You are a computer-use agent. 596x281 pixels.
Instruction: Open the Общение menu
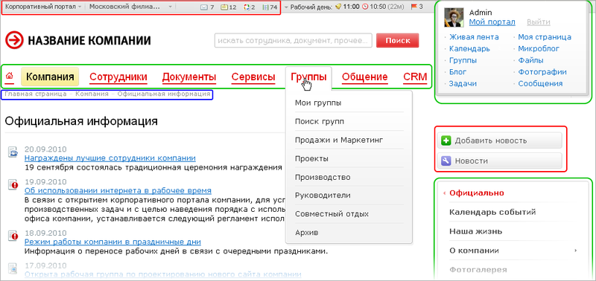coord(365,77)
